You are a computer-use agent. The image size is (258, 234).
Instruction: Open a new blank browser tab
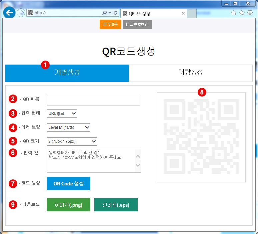coord(192,13)
